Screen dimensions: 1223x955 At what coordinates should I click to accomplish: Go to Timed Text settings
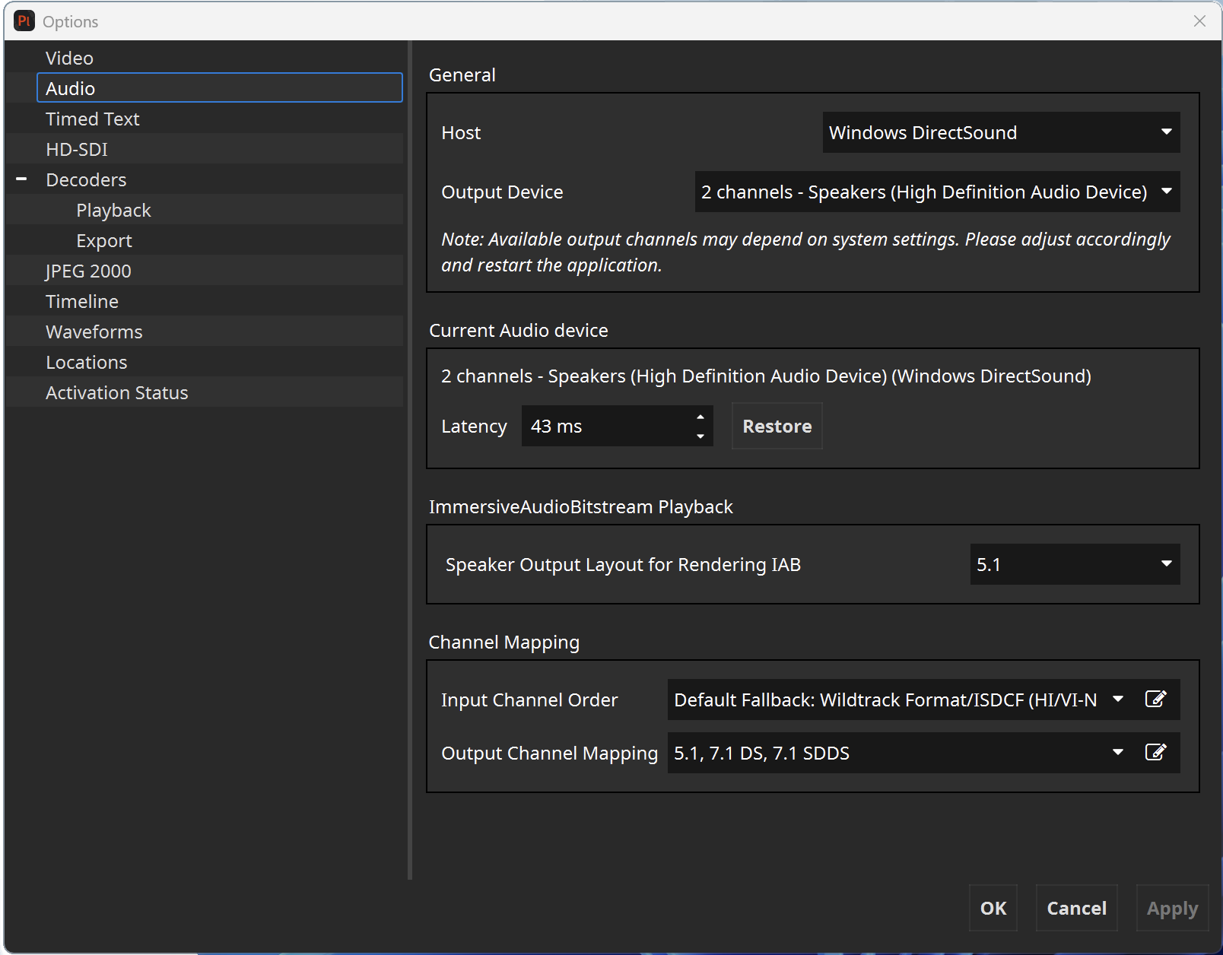pos(92,119)
